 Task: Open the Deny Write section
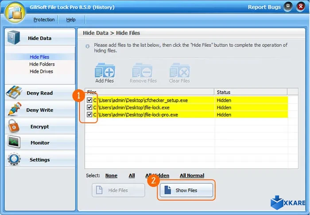pyautogui.click(x=40, y=109)
